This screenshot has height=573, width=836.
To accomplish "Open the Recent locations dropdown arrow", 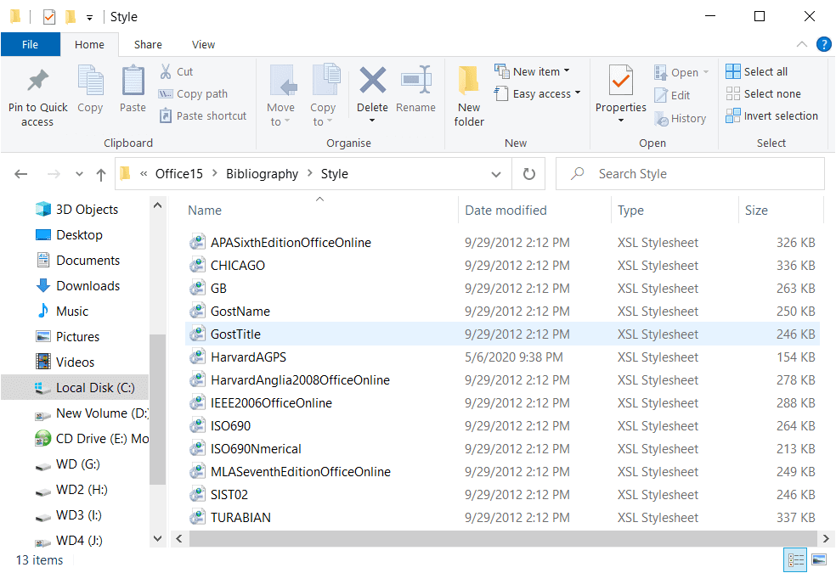I will 80,174.
